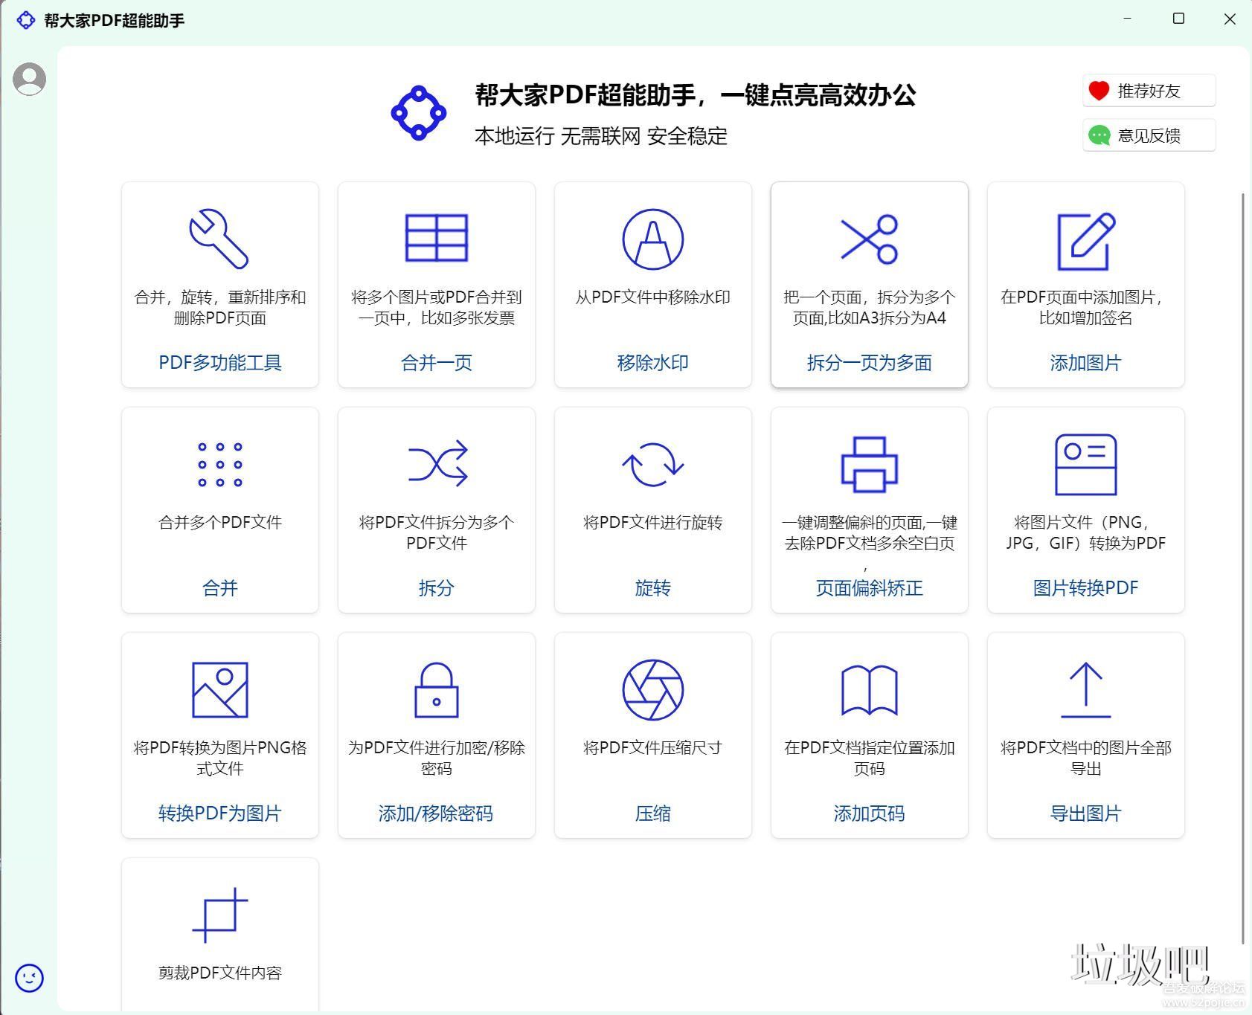1252x1015 pixels.
Task: Click the 推荐好友 button
Action: coord(1149,91)
